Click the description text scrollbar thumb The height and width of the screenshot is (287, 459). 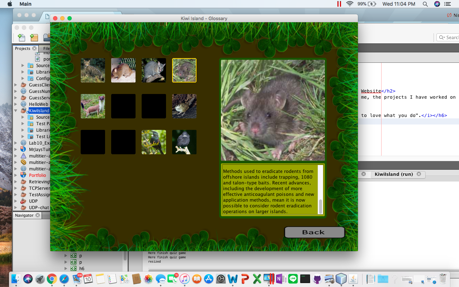coord(321,207)
